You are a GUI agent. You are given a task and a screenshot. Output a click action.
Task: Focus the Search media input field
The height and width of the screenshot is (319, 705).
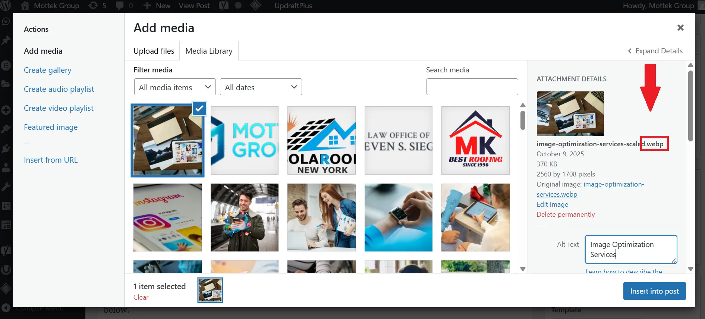click(x=472, y=87)
